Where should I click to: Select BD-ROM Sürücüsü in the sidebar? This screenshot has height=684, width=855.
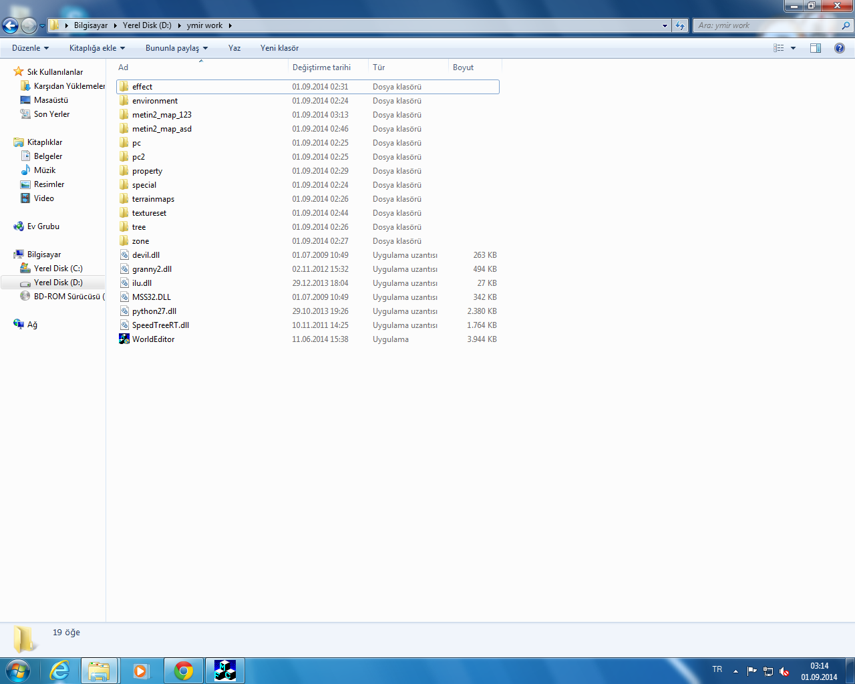tap(63, 297)
